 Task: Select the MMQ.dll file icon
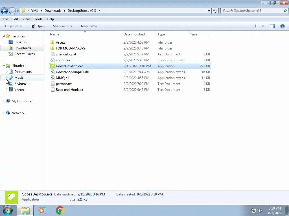click(x=52, y=78)
